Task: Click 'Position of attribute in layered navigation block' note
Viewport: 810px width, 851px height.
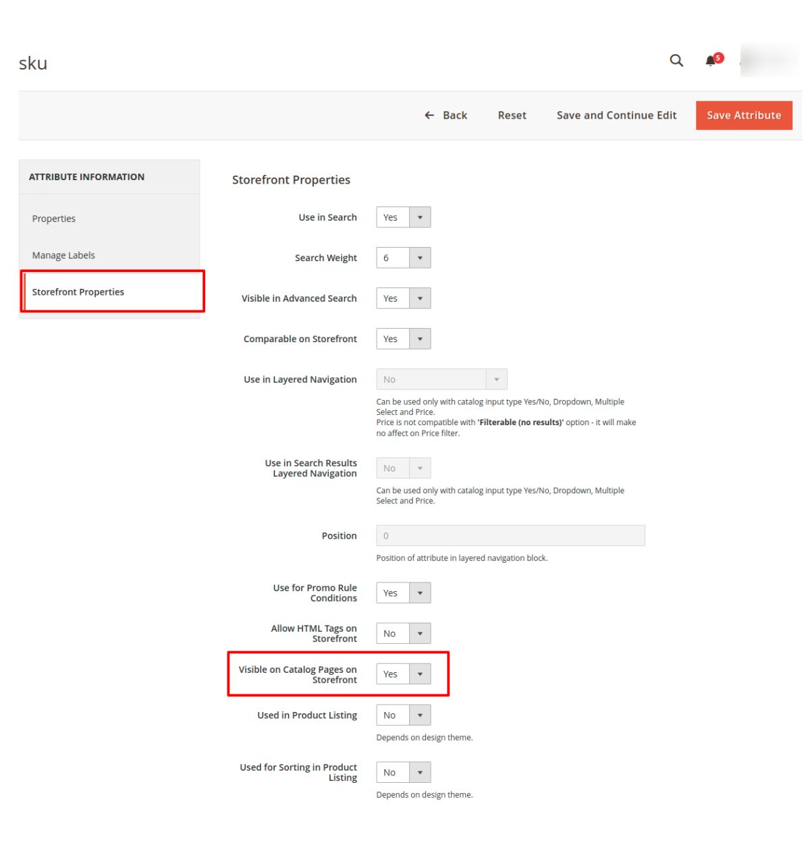Action: pyautogui.click(x=462, y=558)
